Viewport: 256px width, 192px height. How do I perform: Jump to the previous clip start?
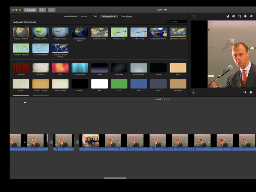tap(245, 92)
